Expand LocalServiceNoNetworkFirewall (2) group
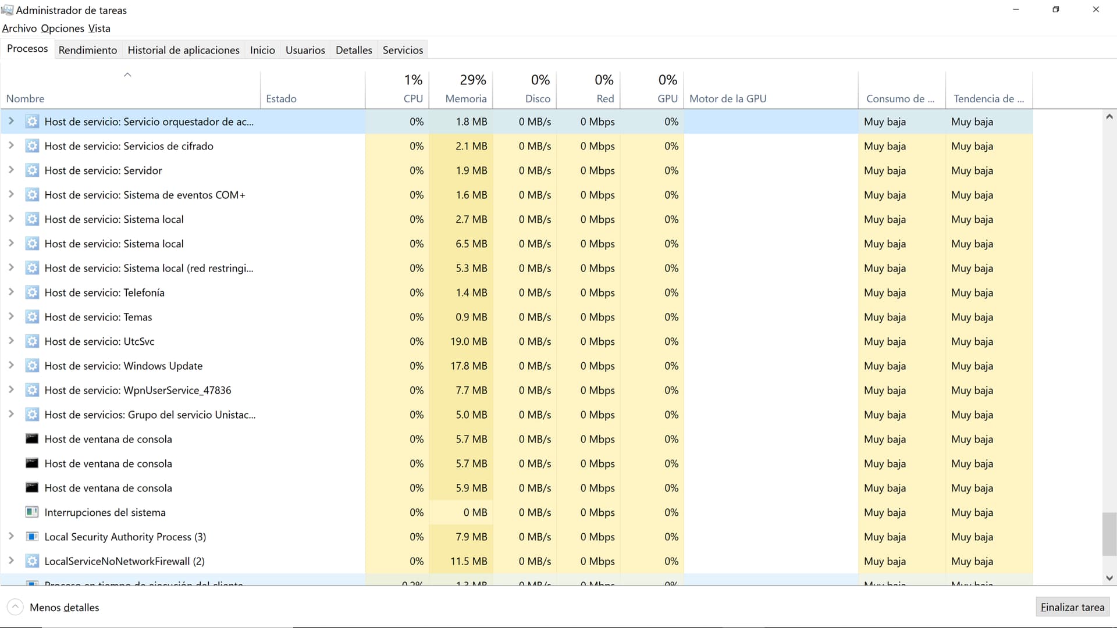Viewport: 1117px width, 628px height. pyautogui.click(x=11, y=561)
